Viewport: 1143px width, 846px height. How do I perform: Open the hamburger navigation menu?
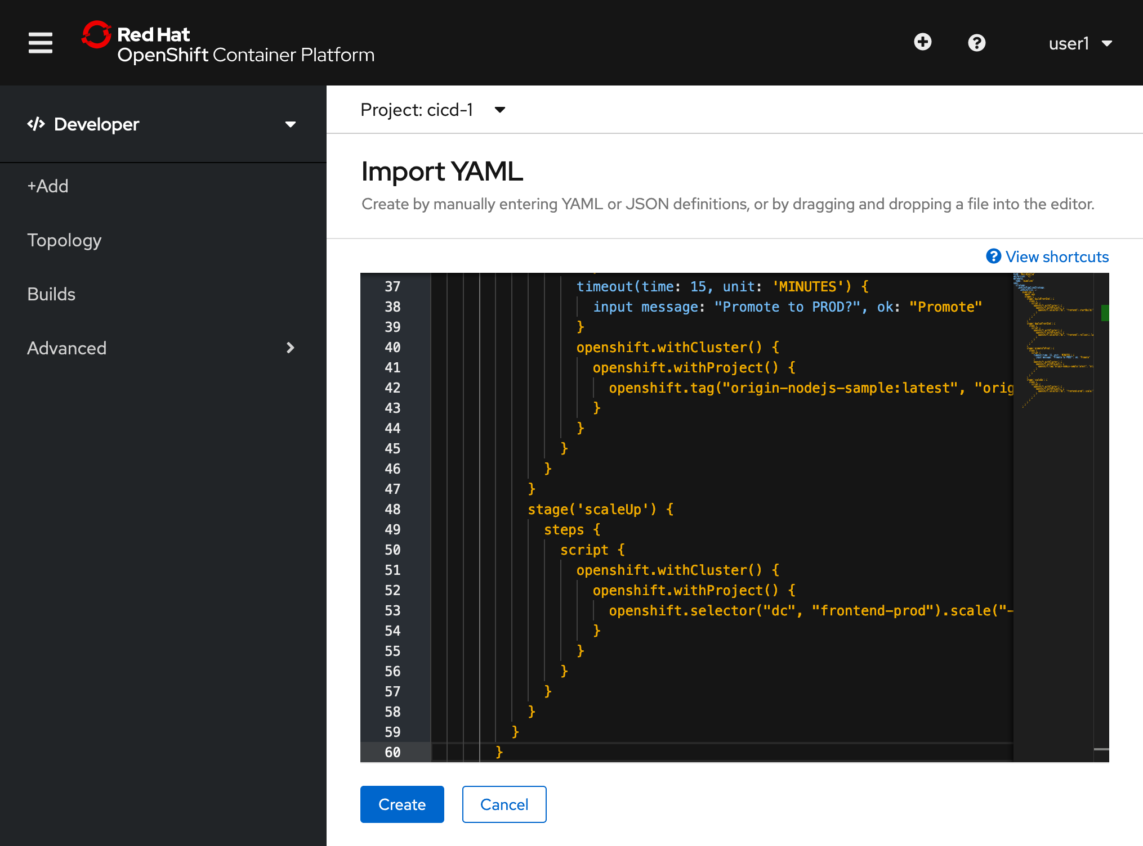click(x=41, y=43)
